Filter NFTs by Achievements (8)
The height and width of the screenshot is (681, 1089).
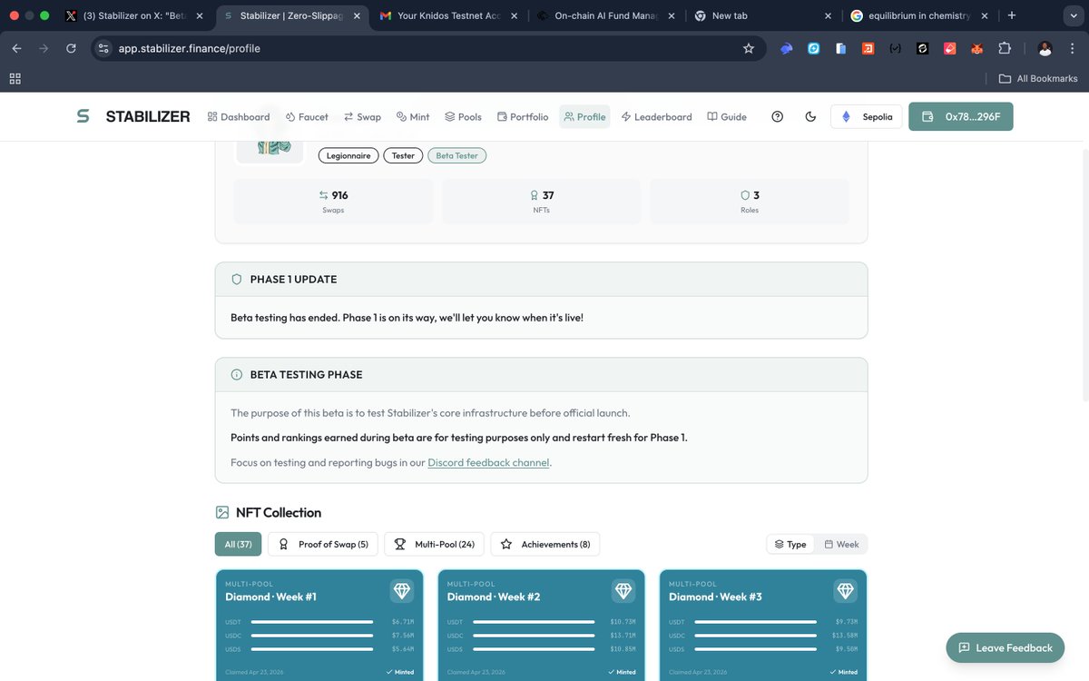tap(545, 544)
